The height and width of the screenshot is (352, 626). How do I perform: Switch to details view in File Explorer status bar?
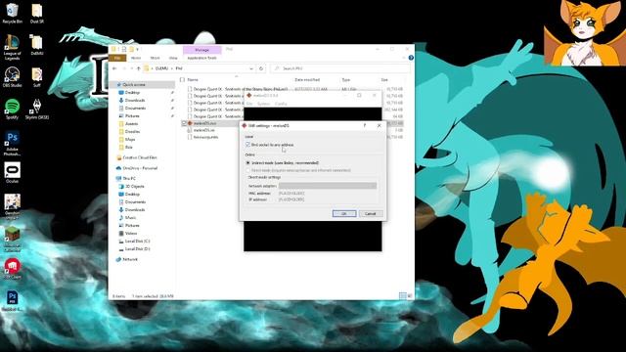click(403, 295)
